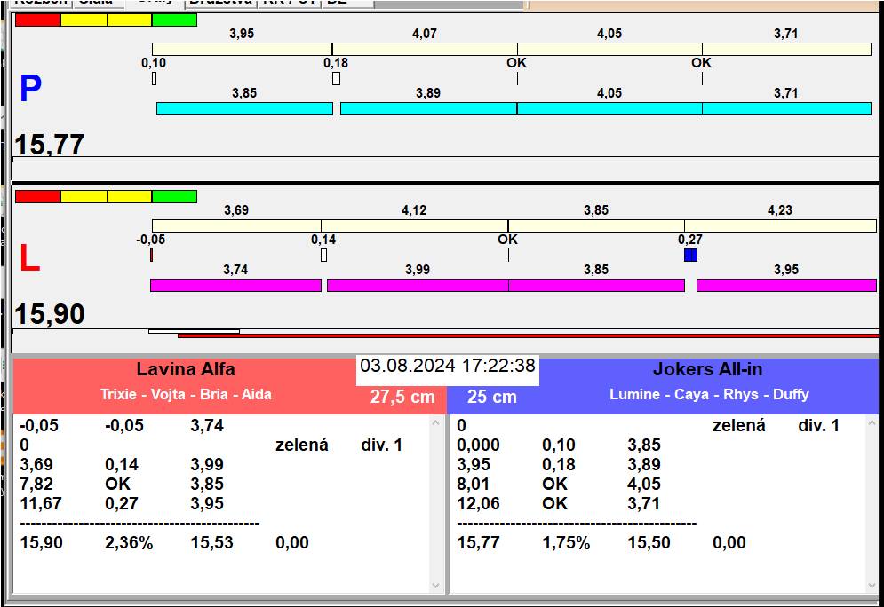Viewport: 884px width, 607px height.
Task: Click the red L lane letter
Action: pos(30,258)
